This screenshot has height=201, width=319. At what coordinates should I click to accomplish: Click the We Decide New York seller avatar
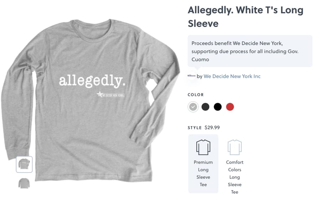(x=192, y=76)
